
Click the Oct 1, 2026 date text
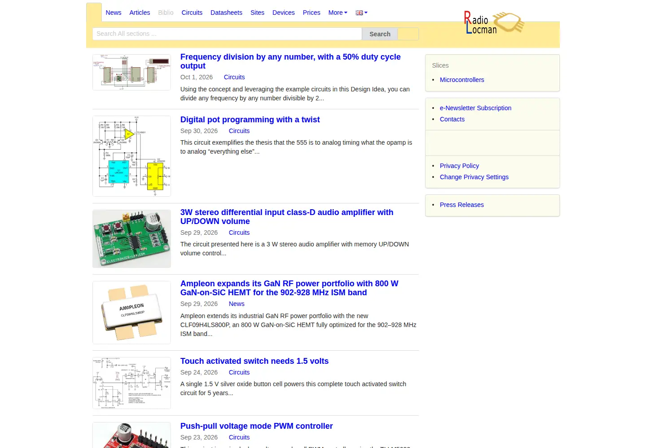(196, 77)
